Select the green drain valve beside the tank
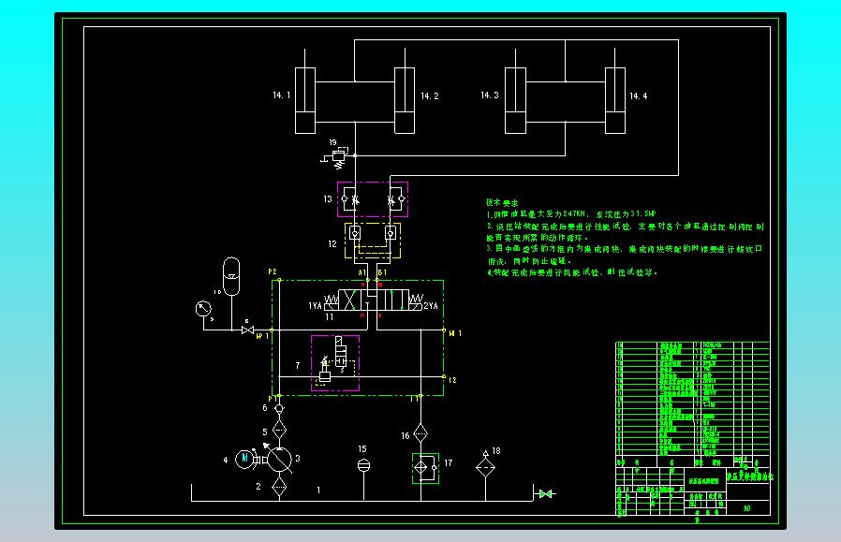The height and width of the screenshot is (542, 841). point(546,493)
